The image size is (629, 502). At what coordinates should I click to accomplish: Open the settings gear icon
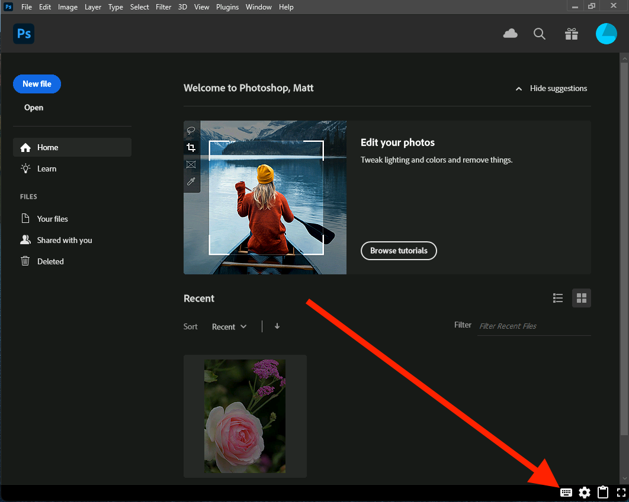point(585,492)
